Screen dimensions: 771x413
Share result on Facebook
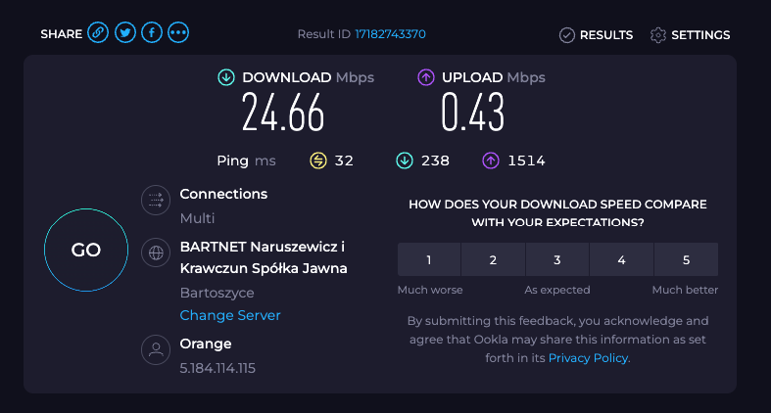[x=152, y=33]
